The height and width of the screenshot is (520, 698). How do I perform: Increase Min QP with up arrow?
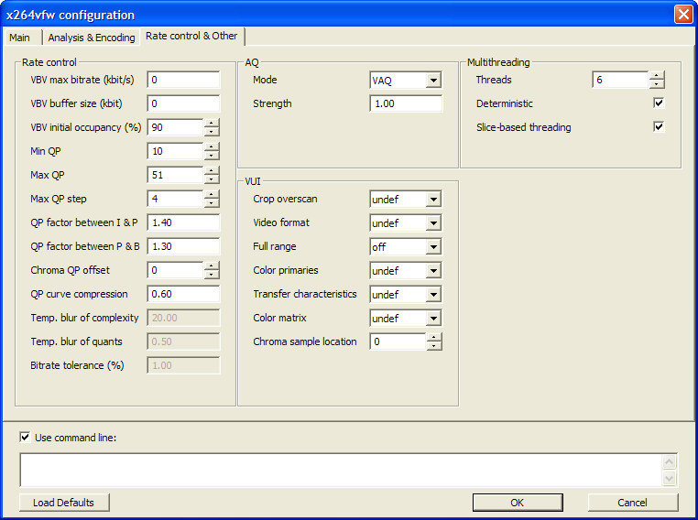(212, 146)
